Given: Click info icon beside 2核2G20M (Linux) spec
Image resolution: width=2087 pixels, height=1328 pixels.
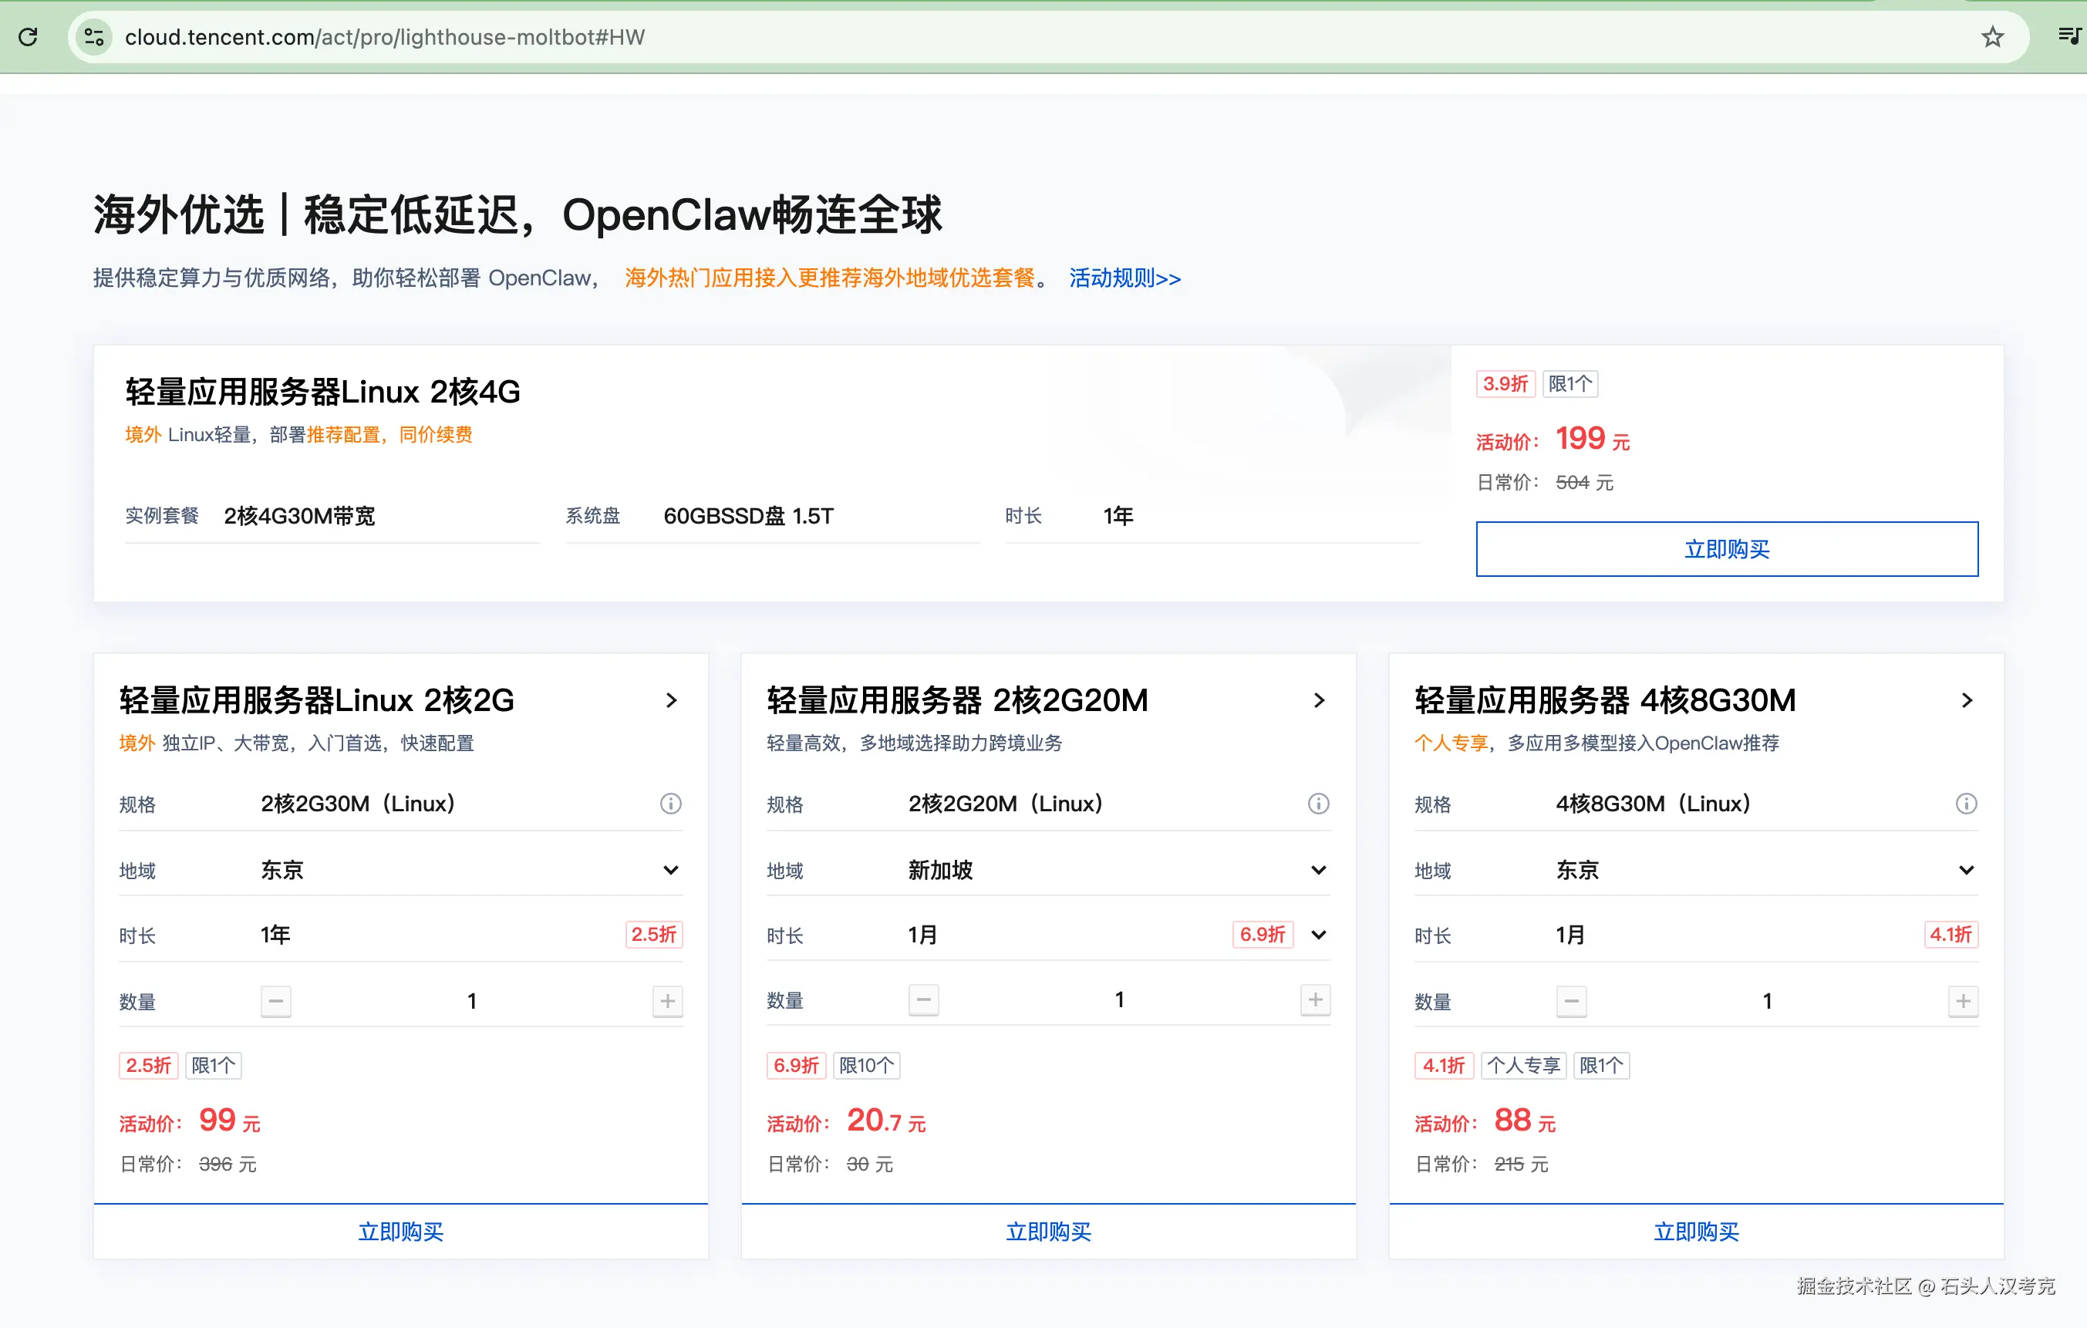Looking at the screenshot, I should click(x=1317, y=804).
